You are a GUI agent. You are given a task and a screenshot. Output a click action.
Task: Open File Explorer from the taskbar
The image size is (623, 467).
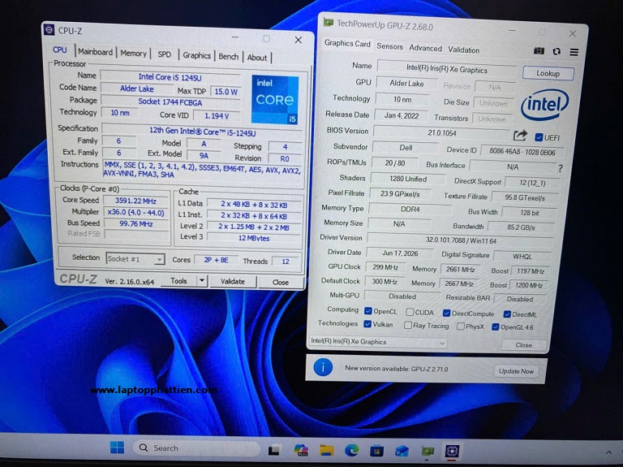click(327, 450)
